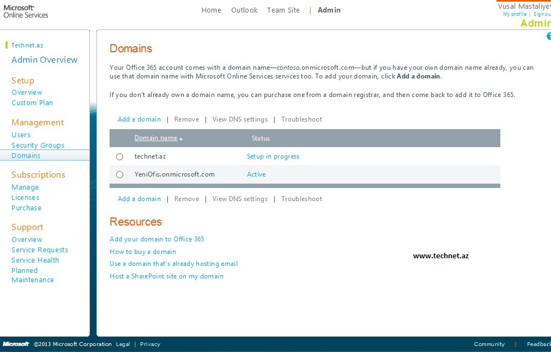Click the Microsoft logo in footer

[x=16, y=344]
